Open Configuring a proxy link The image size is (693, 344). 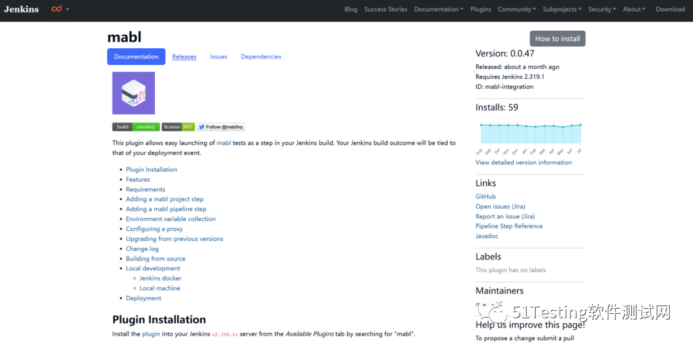(x=154, y=228)
